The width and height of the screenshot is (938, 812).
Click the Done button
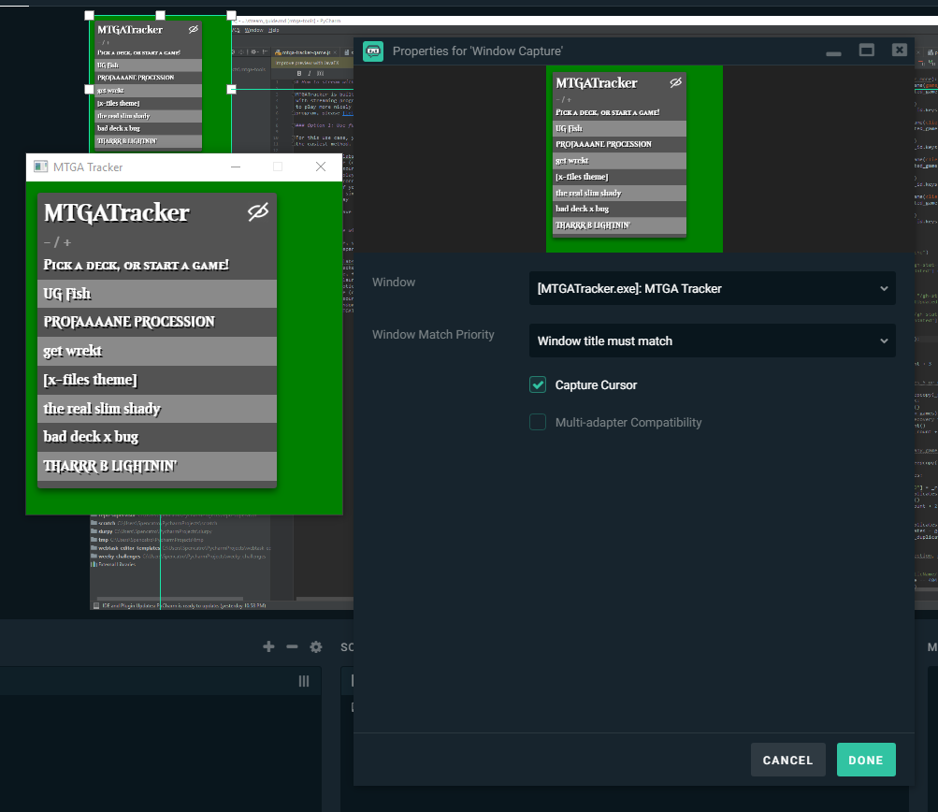866,760
